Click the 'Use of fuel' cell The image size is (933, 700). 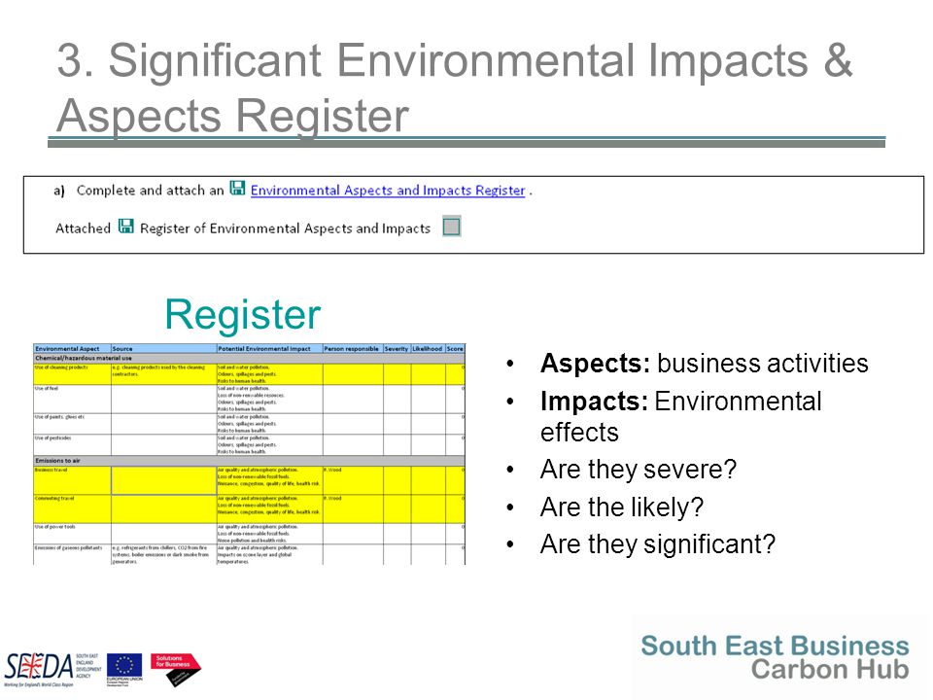(72, 399)
